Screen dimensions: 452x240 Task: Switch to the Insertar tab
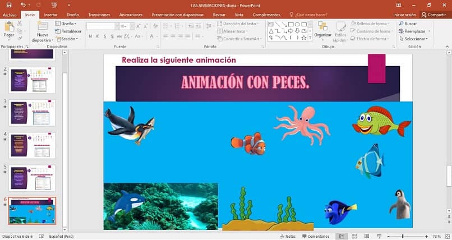50,15
